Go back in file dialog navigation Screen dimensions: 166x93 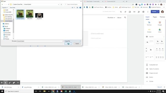pos(2,4)
